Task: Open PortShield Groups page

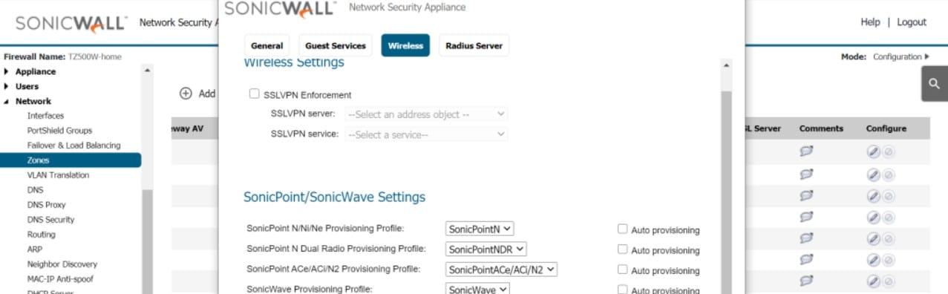Action: click(x=59, y=131)
